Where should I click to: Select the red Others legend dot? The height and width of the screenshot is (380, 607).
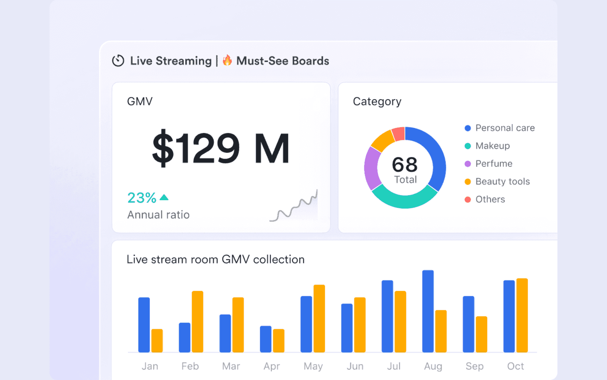[467, 199]
